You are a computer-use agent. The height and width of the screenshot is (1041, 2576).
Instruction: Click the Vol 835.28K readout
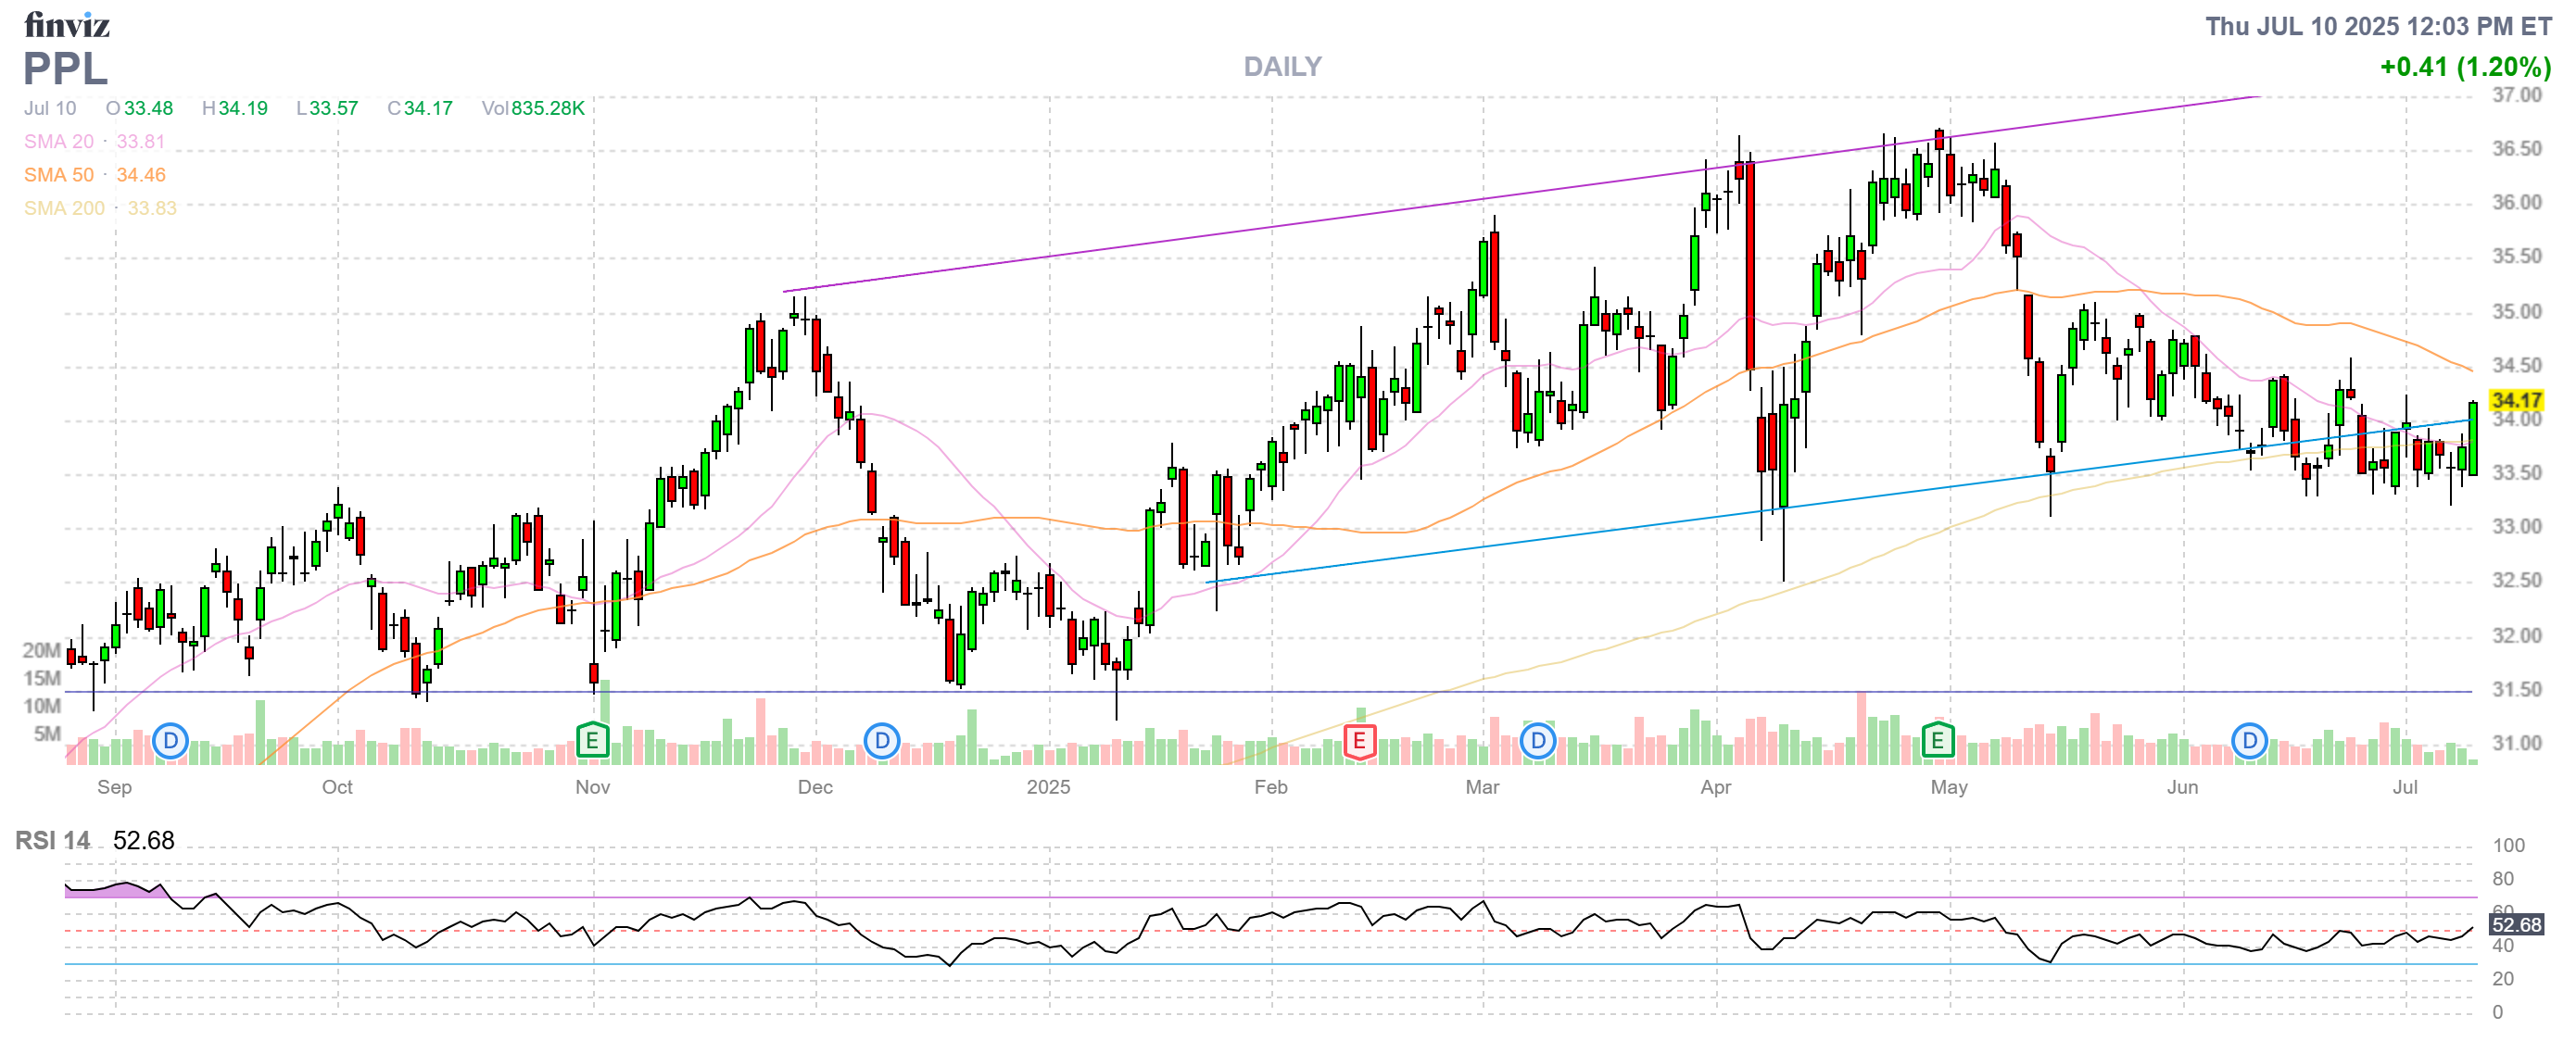533,107
